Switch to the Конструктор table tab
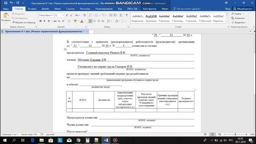Viewport: 256px width, 144px height. point(150,9)
